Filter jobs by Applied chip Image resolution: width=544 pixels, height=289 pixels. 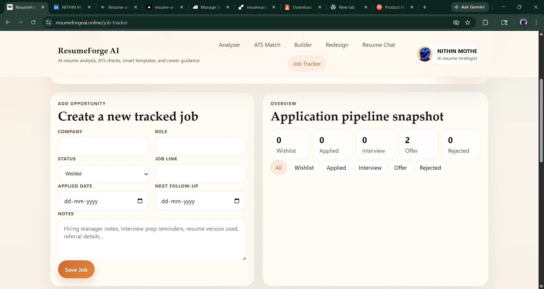tap(336, 167)
